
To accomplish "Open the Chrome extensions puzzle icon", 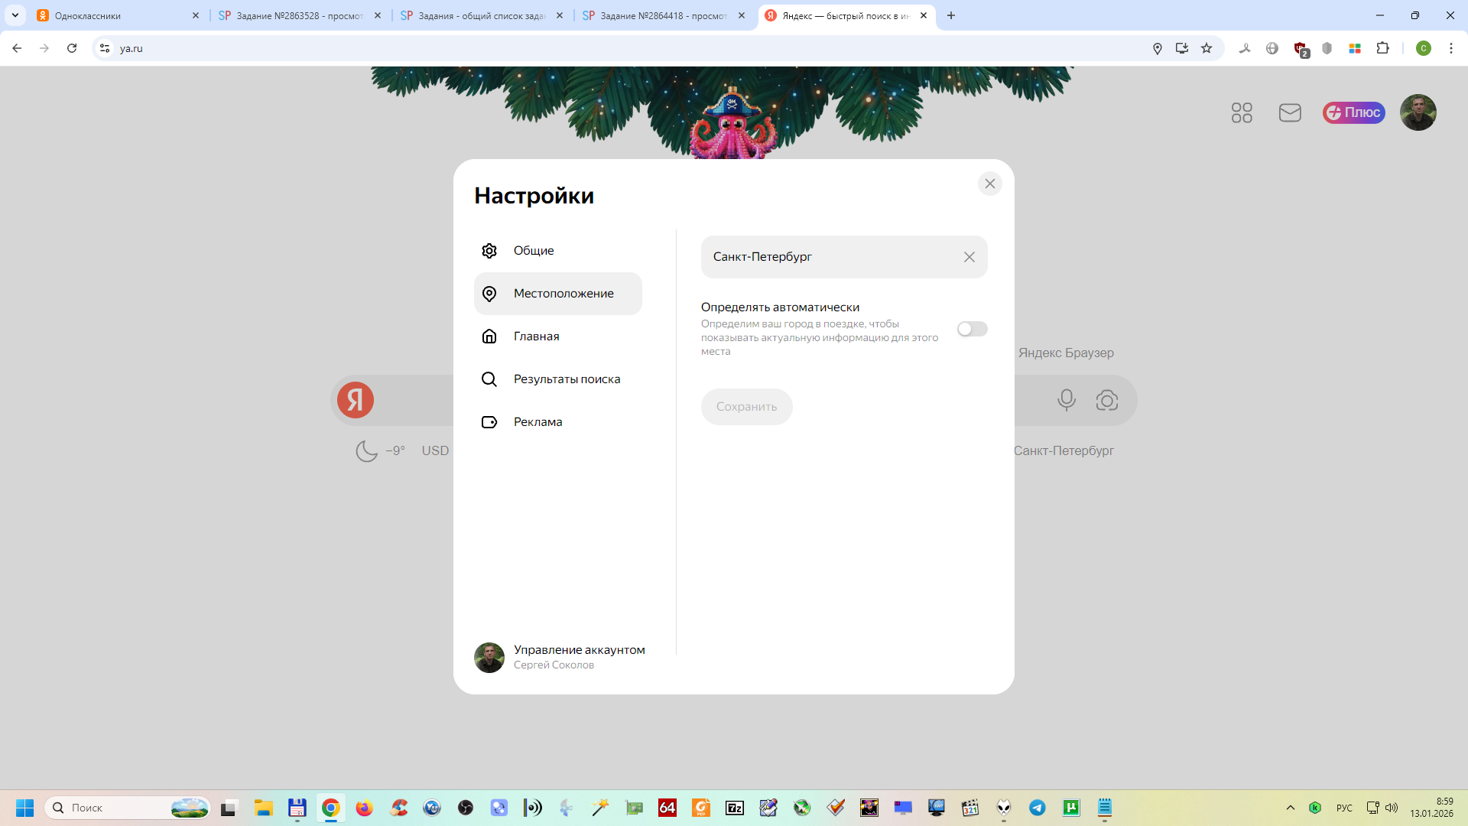I will point(1382,48).
